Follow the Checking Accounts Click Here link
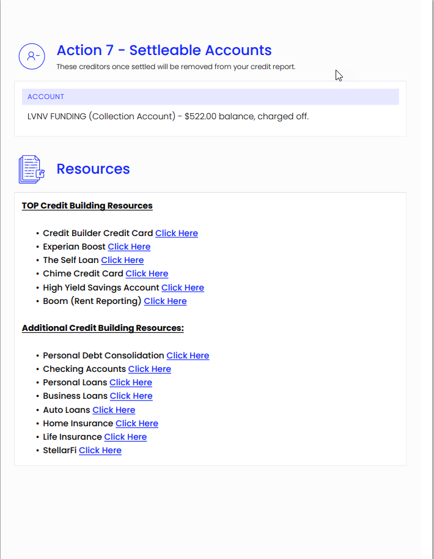The width and height of the screenshot is (434, 559). [x=150, y=369]
